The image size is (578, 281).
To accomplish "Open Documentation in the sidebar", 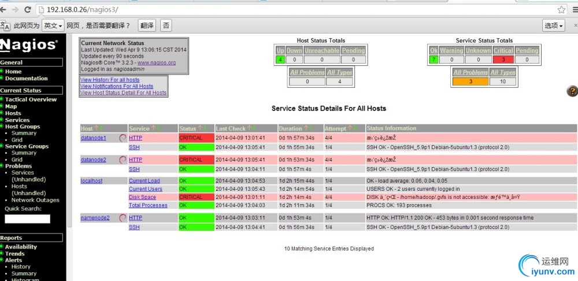I will 27,78.
